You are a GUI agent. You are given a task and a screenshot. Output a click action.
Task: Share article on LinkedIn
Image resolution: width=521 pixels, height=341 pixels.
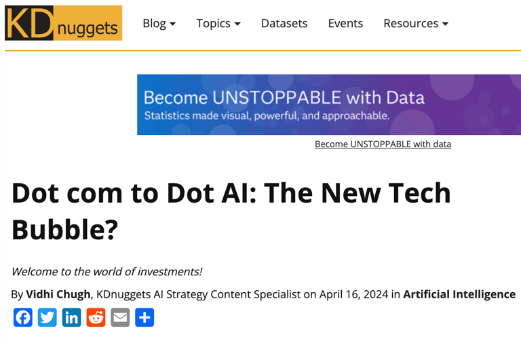(71, 317)
